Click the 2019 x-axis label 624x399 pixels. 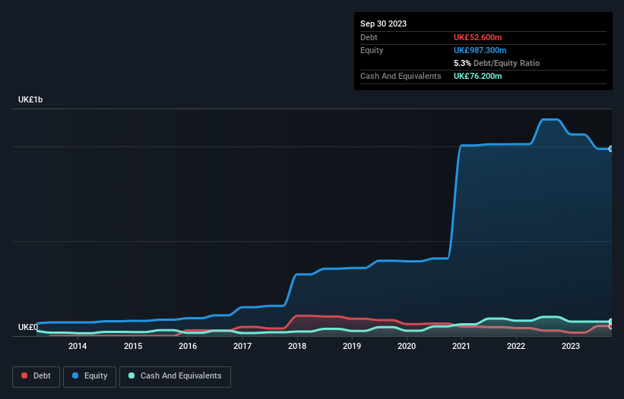tap(352, 346)
